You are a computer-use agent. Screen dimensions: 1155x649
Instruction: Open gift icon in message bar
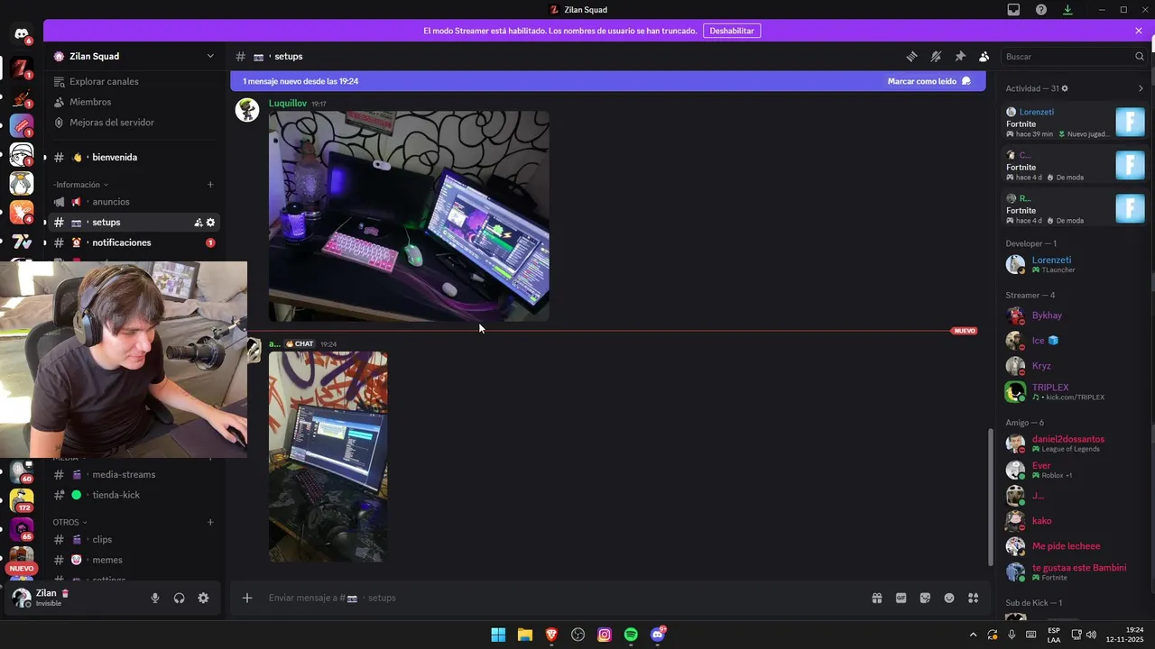coord(876,598)
